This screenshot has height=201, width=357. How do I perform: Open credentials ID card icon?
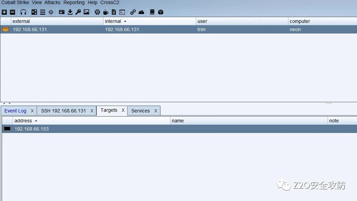click(x=62, y=12)
